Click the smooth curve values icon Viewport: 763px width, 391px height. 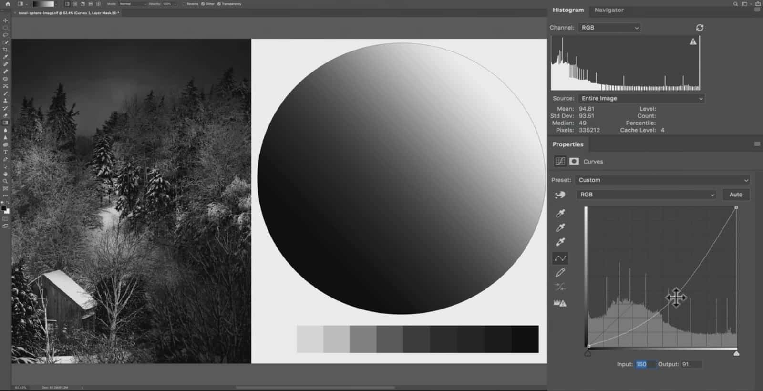click(x=560, y=287)
